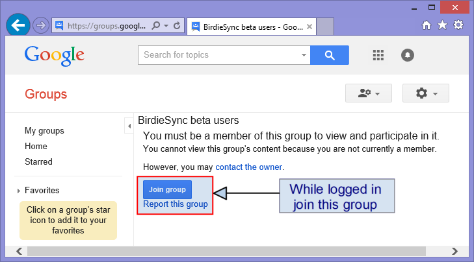Expand the search options dropdown arrow

(x=304, y=55)
